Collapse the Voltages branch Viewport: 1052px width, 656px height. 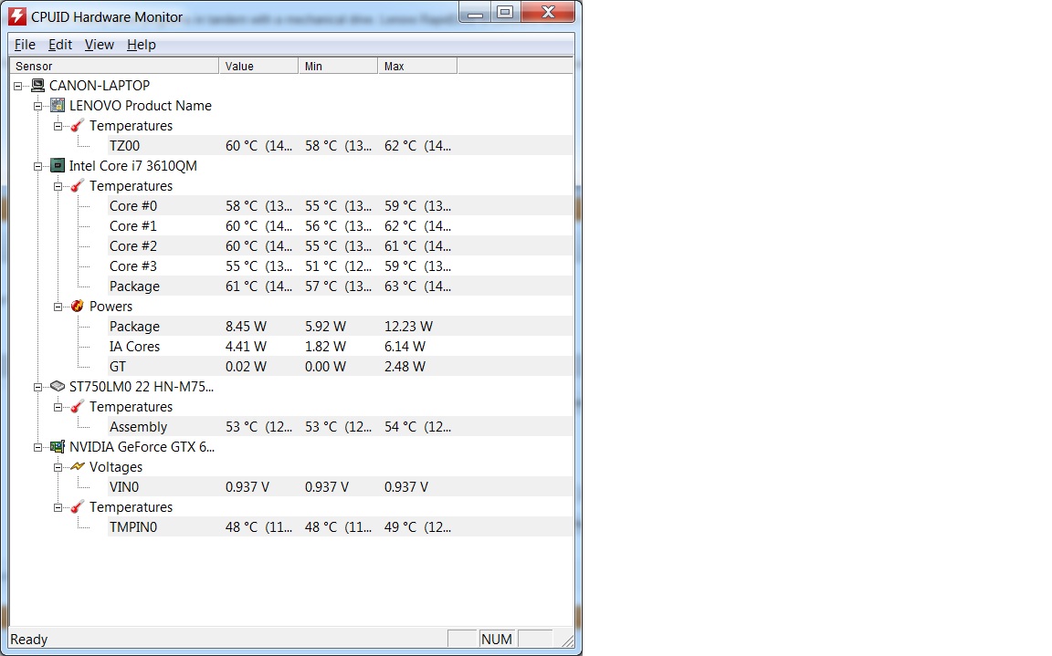coord(58,468)
